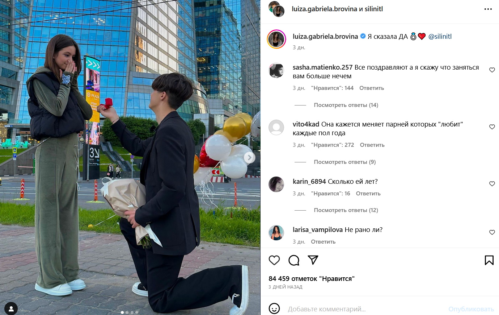Show tagged people icon on the photo
This screenshot has width=499, height=315.
(x=11, y=308)
